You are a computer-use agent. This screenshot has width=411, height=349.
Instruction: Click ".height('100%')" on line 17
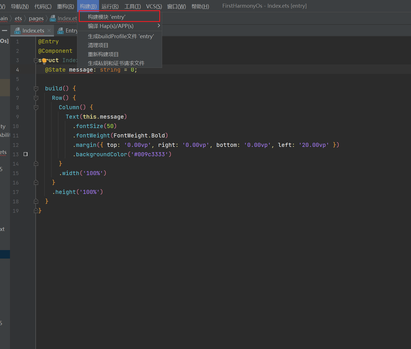78,192
